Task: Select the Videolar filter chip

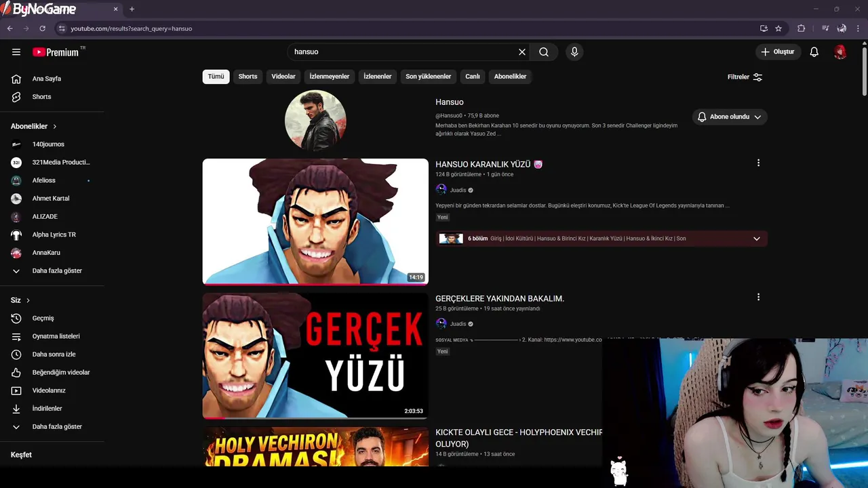Action: pyautogui.click(x=283, y=77)
